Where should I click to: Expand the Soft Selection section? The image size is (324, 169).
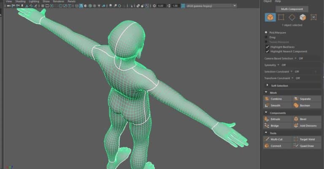coord(267,85)
